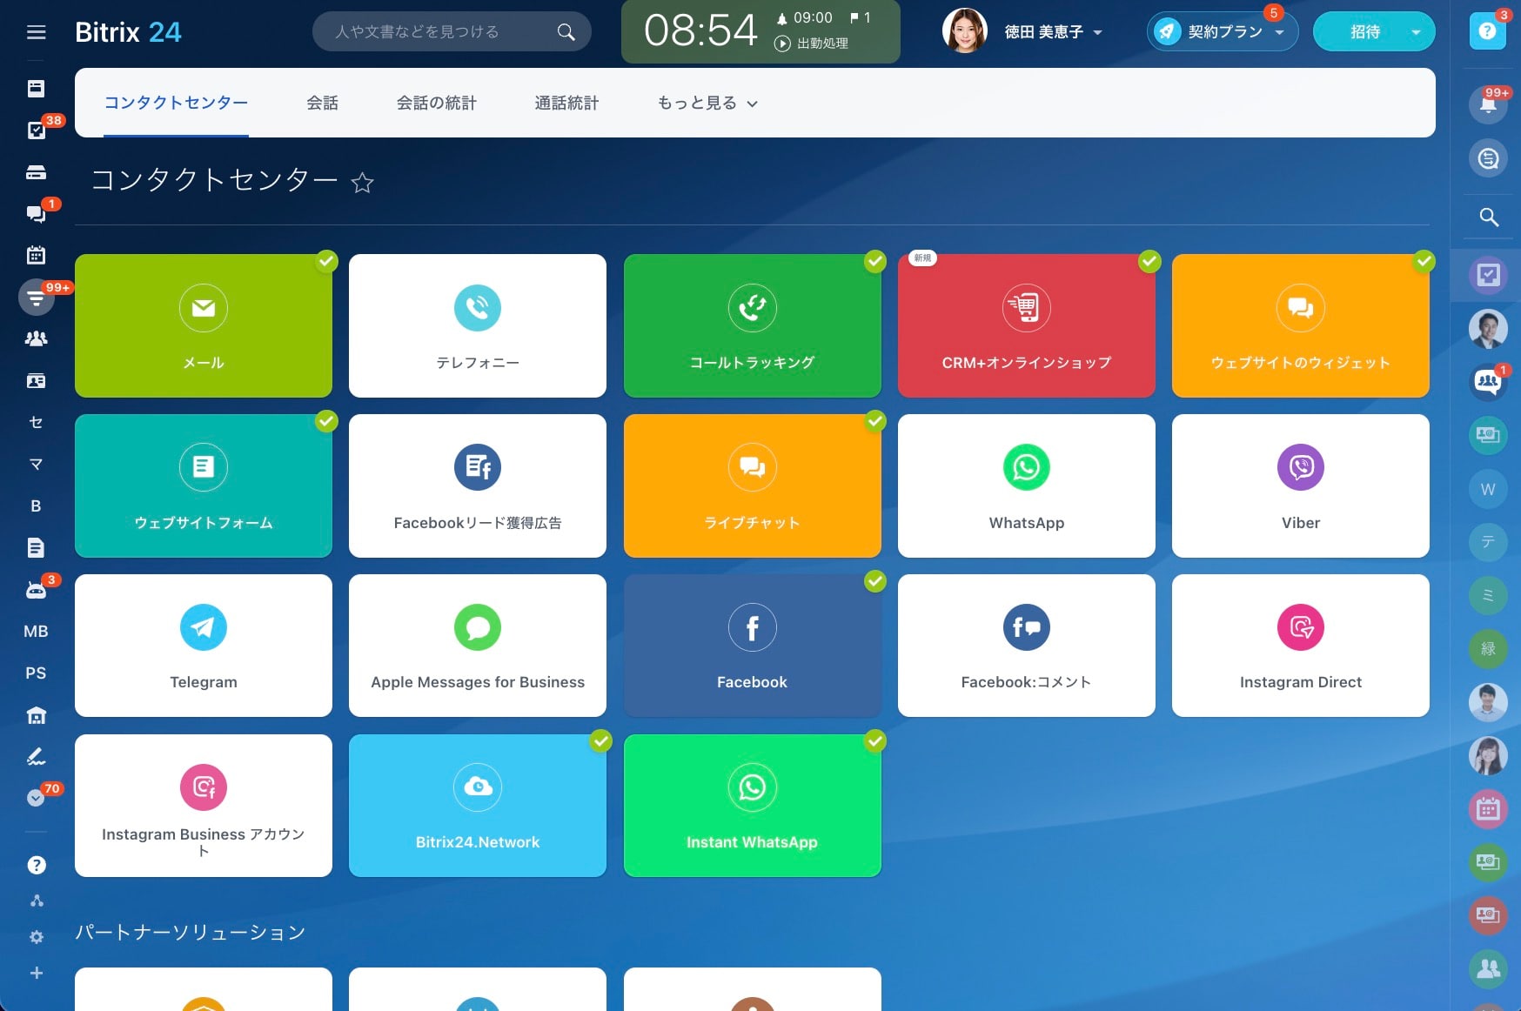Open the MB item in left sidebar
Viewport: 1521px width, 1011px height.
click(x=36, y=632)
